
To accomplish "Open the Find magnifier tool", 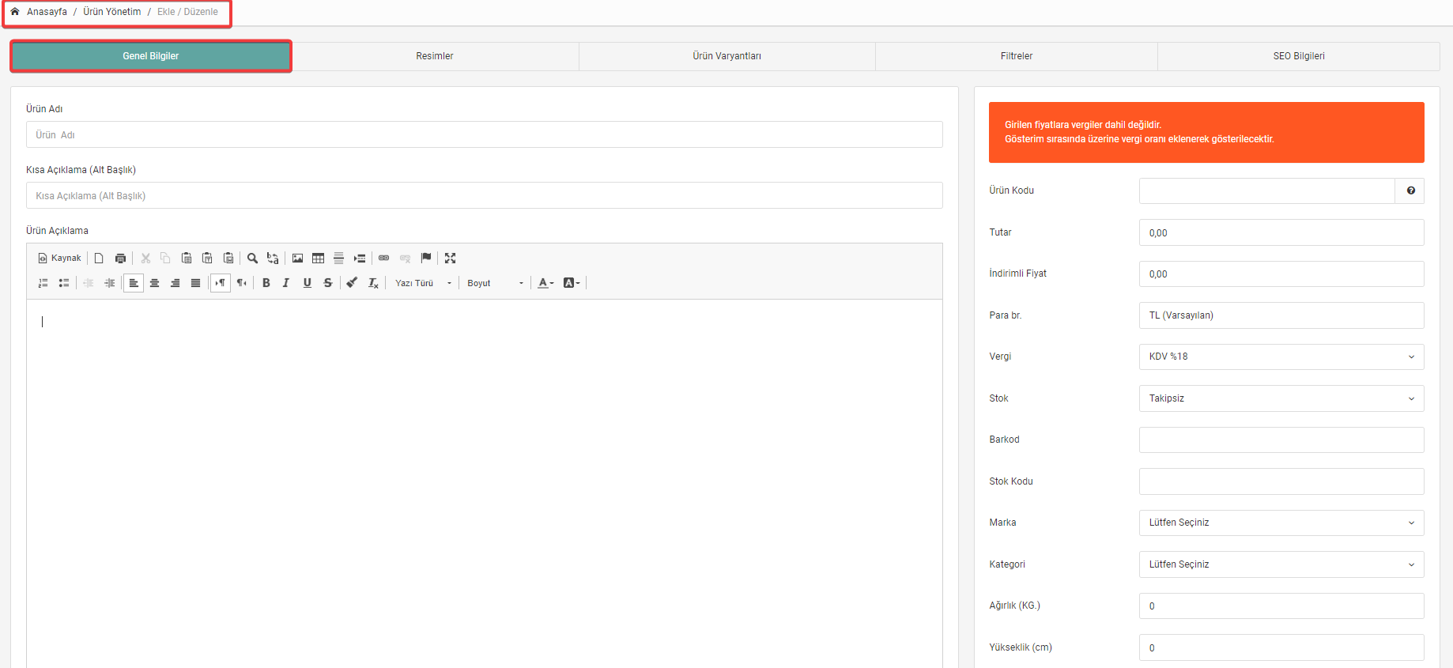I will point(252,259).
